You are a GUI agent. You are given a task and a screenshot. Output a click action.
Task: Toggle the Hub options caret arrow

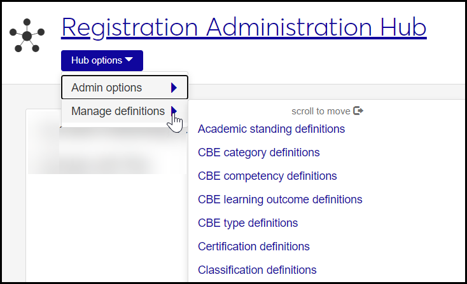[x=129, y=60]
